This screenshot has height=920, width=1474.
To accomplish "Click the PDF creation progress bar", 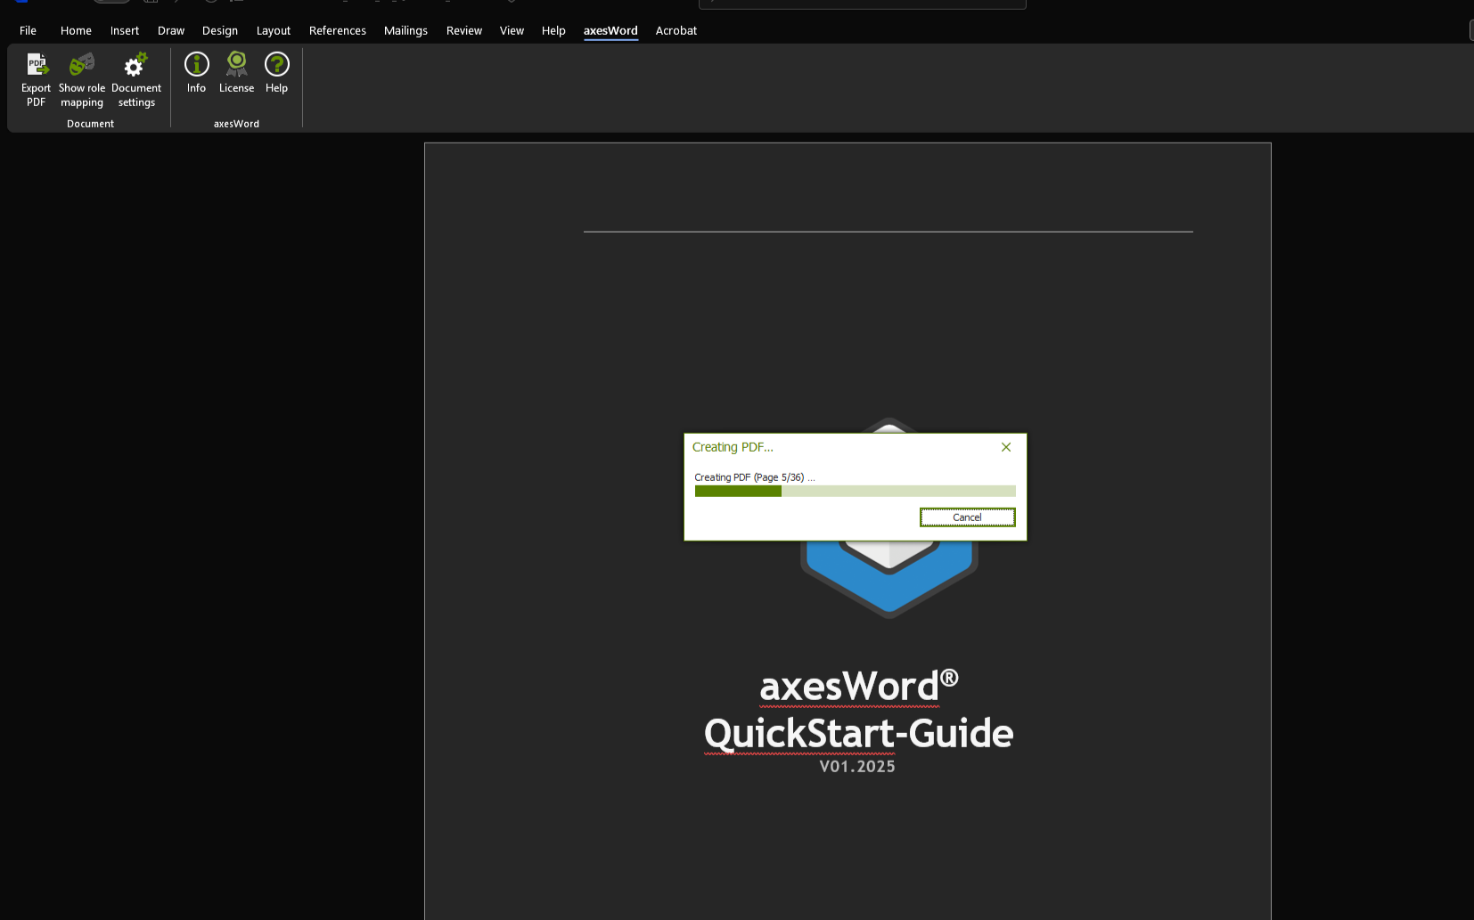I will (x=854, y=491).
